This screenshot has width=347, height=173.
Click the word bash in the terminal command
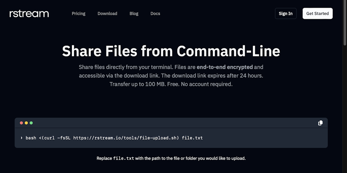pos(31,138)
